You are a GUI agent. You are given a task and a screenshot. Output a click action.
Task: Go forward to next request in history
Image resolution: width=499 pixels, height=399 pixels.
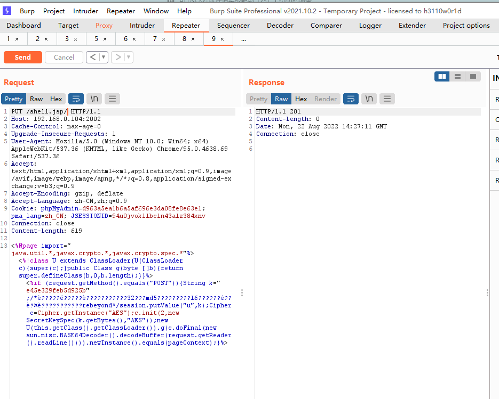118,57
